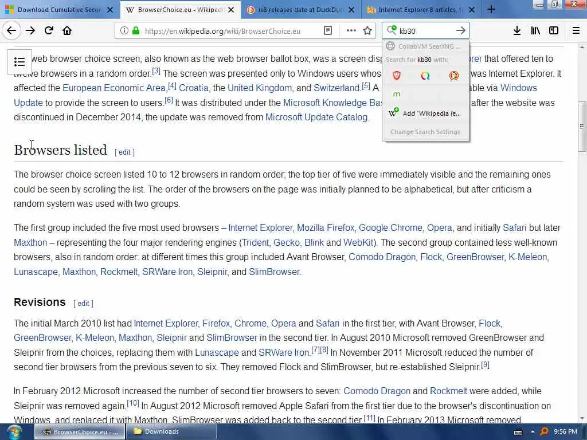
Task: Open the Microsoft Update Catalog link
Action: [316, 117]
